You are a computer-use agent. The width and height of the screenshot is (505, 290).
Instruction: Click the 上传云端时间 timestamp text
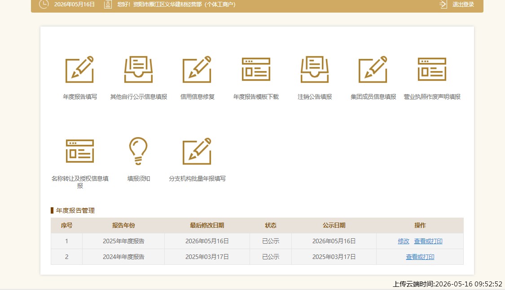pyautogui.click(x=448, y=284)
